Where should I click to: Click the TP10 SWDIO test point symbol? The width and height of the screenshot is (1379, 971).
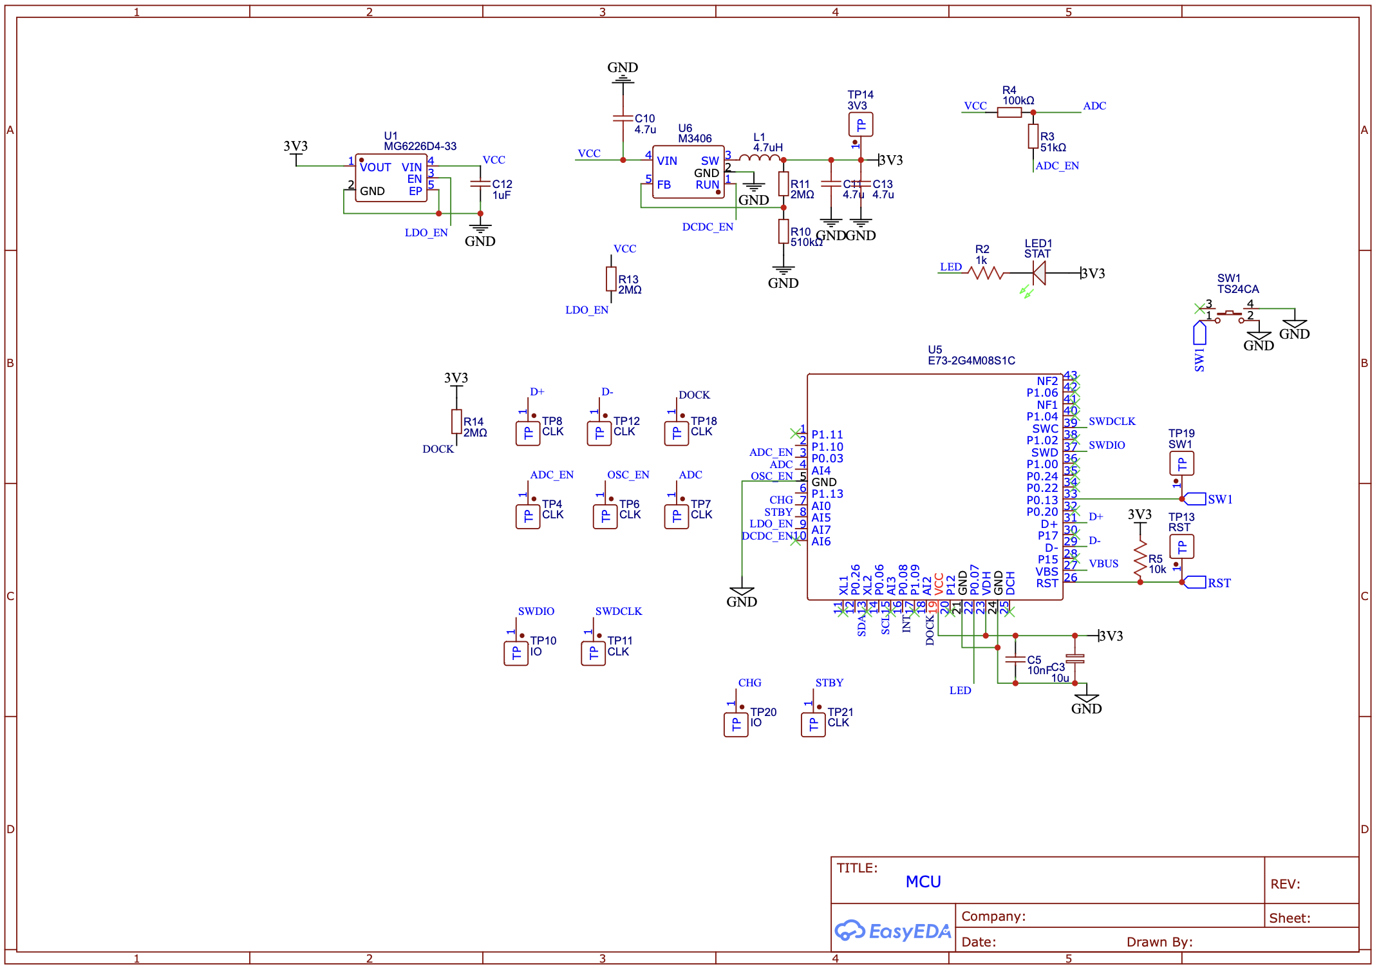(x=516, y=652)
